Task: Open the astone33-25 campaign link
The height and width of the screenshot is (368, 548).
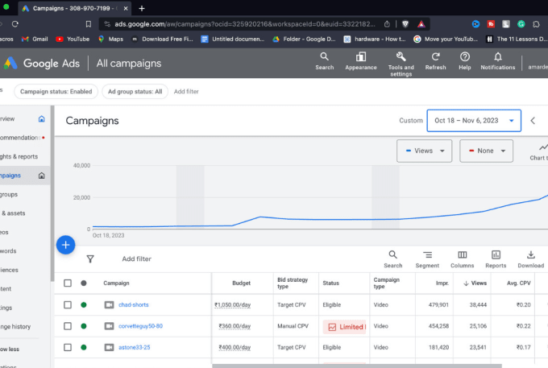Action: pos(135,347)
